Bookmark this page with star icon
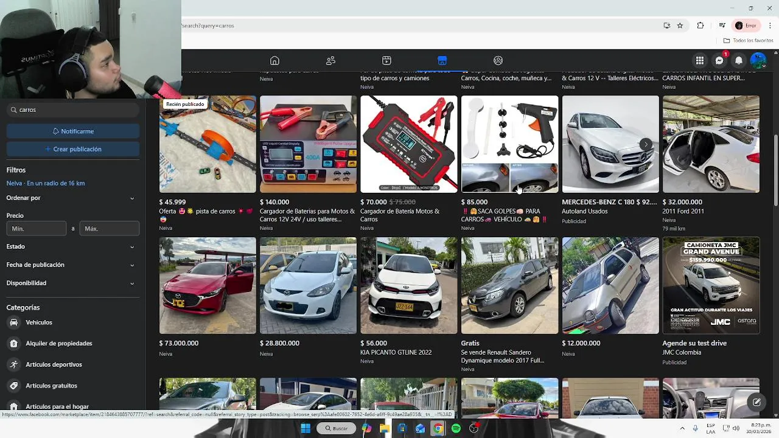 pos(680,26)
